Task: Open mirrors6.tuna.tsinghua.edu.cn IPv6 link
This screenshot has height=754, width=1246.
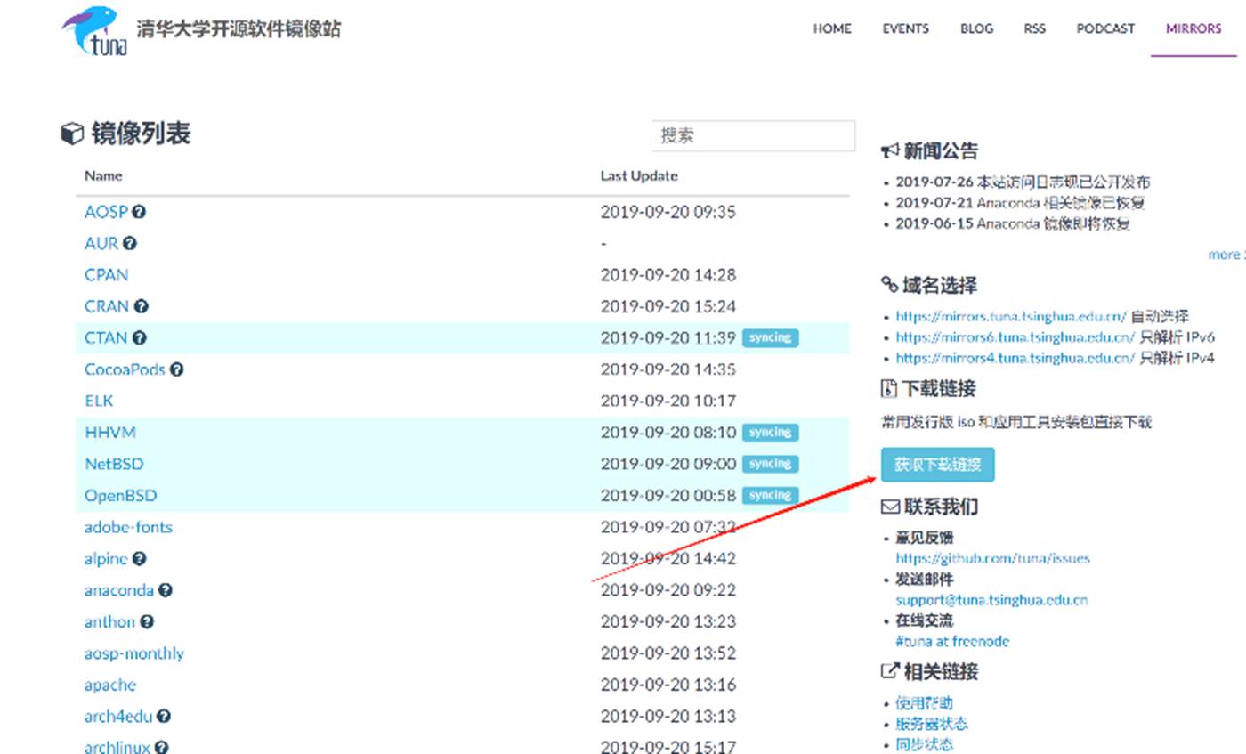Action: tap(1015, 337)
